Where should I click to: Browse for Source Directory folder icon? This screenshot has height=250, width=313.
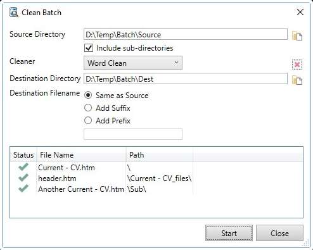pos(297,36)
